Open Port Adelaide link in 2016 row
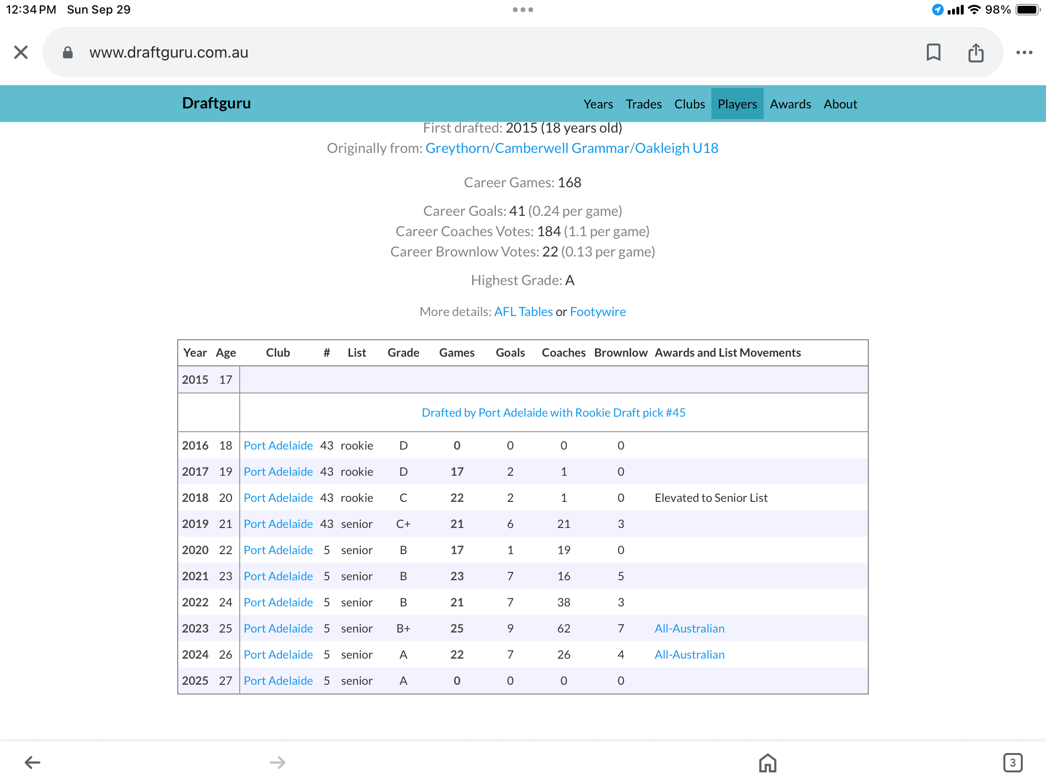Image resolution: width=1046 pixels, height=784 pixels. pos(278,445)
